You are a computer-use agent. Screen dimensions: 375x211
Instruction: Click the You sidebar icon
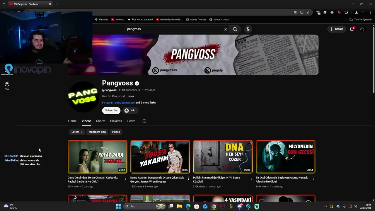(x=7, y=86)
